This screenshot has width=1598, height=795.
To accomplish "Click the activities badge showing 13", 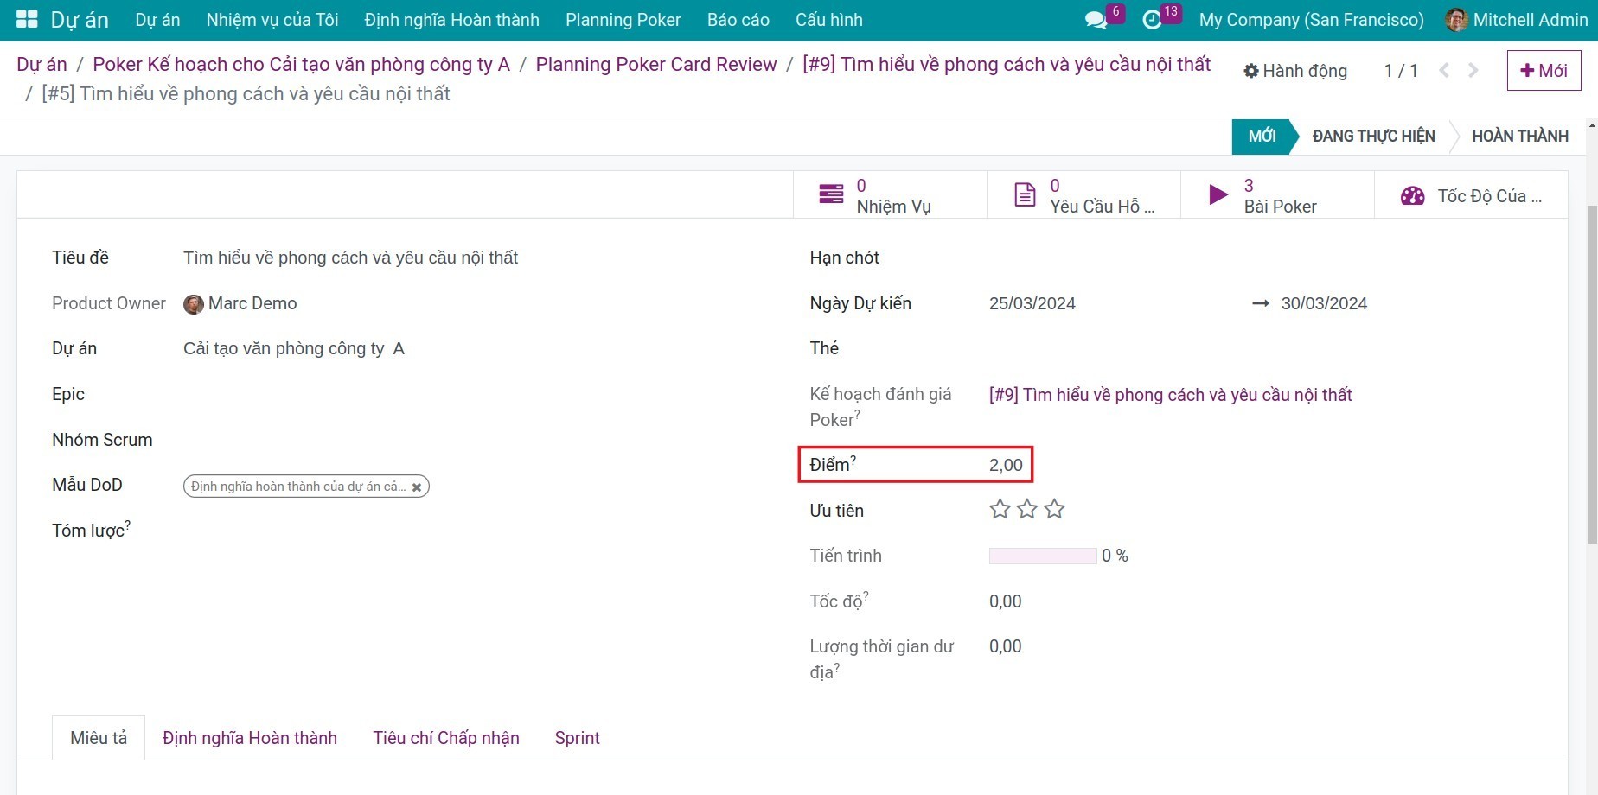I will pyautogui.click(x=1171, y=12).
